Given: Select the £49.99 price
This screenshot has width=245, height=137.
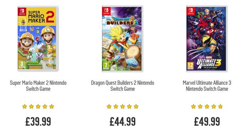Looking at the screenshot, I should pyautogui.click(x=207, y=121).
